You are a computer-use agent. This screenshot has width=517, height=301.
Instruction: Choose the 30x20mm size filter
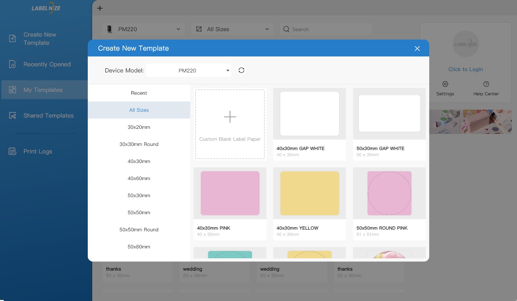pos(139,127)
